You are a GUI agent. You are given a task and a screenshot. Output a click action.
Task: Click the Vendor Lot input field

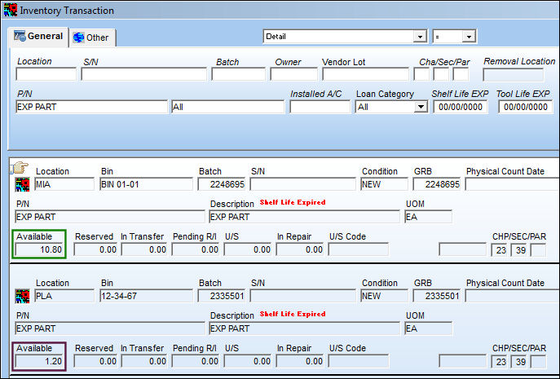point(366,74)
